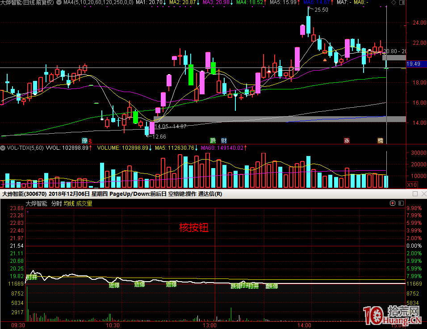Maximize the intraday popup window
Image resolution: width=427 pixels, height=329 pixels.
pyautogui.click(x=415, y=194)
